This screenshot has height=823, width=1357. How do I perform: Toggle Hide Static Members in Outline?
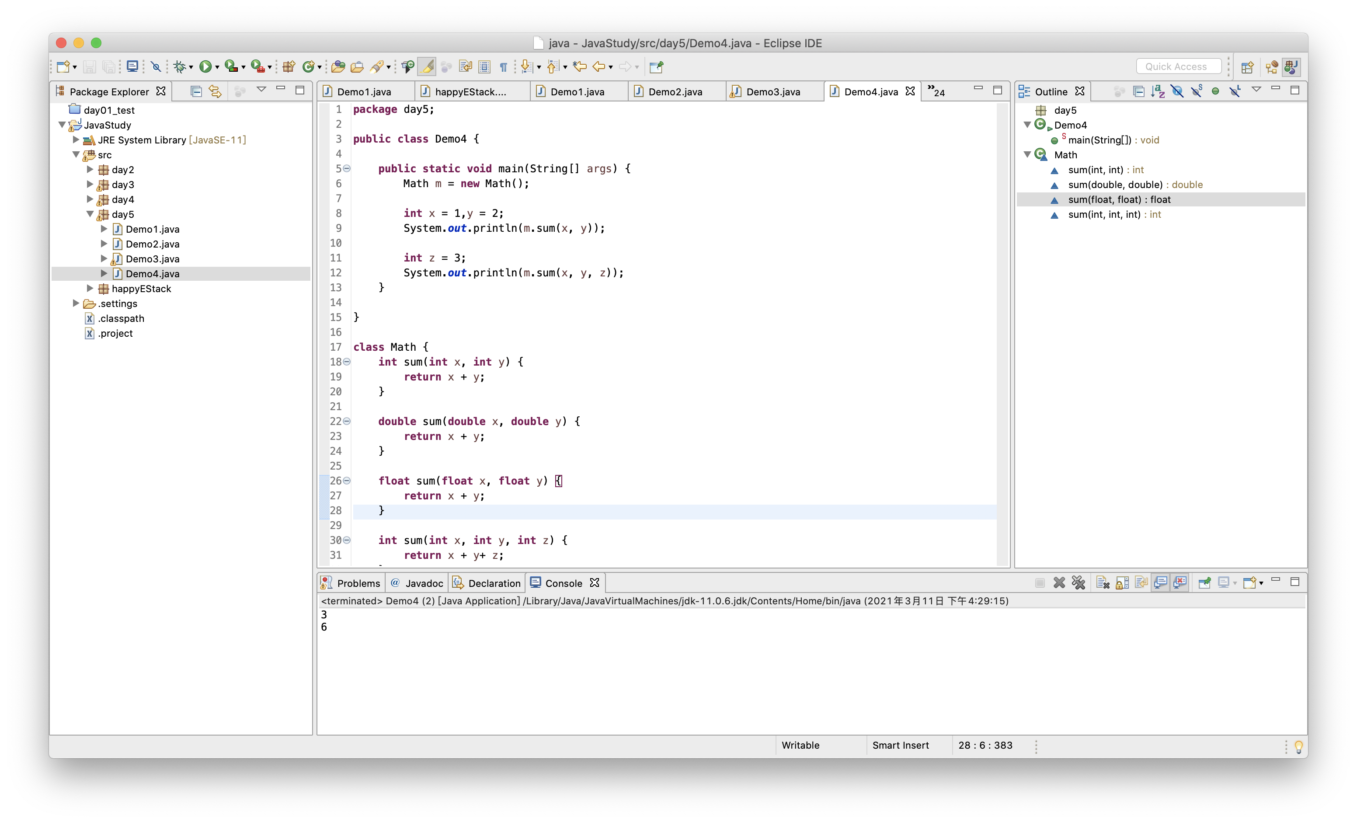coord(1196,91)
